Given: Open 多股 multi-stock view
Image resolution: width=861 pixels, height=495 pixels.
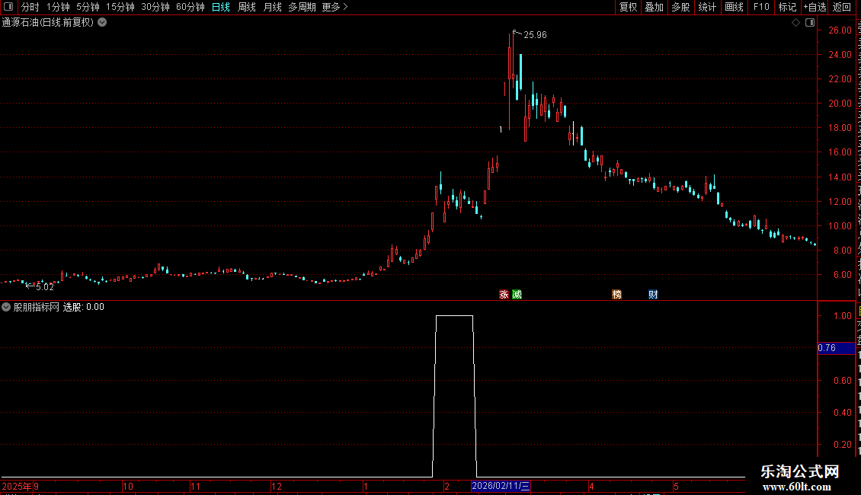Looking at the screenshot, I should point(680,7).
